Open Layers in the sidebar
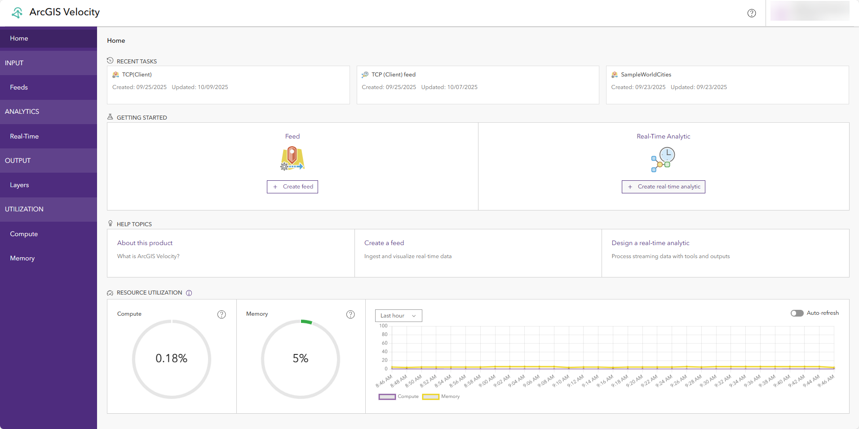 tap(49, 185)
